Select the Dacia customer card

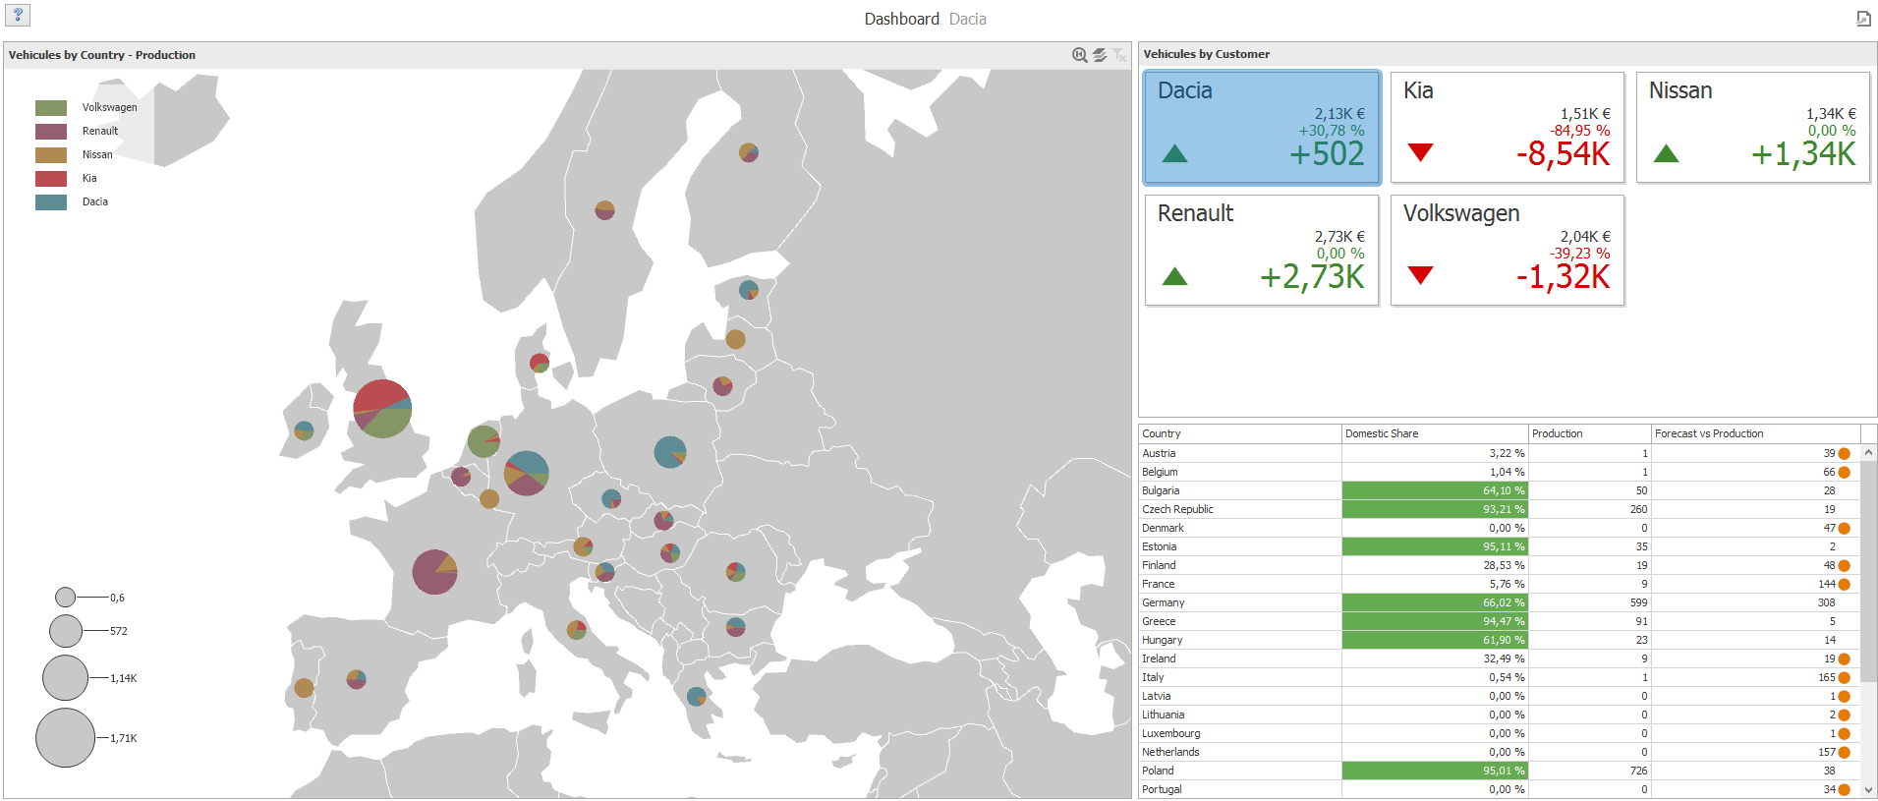coord(1262,128)
